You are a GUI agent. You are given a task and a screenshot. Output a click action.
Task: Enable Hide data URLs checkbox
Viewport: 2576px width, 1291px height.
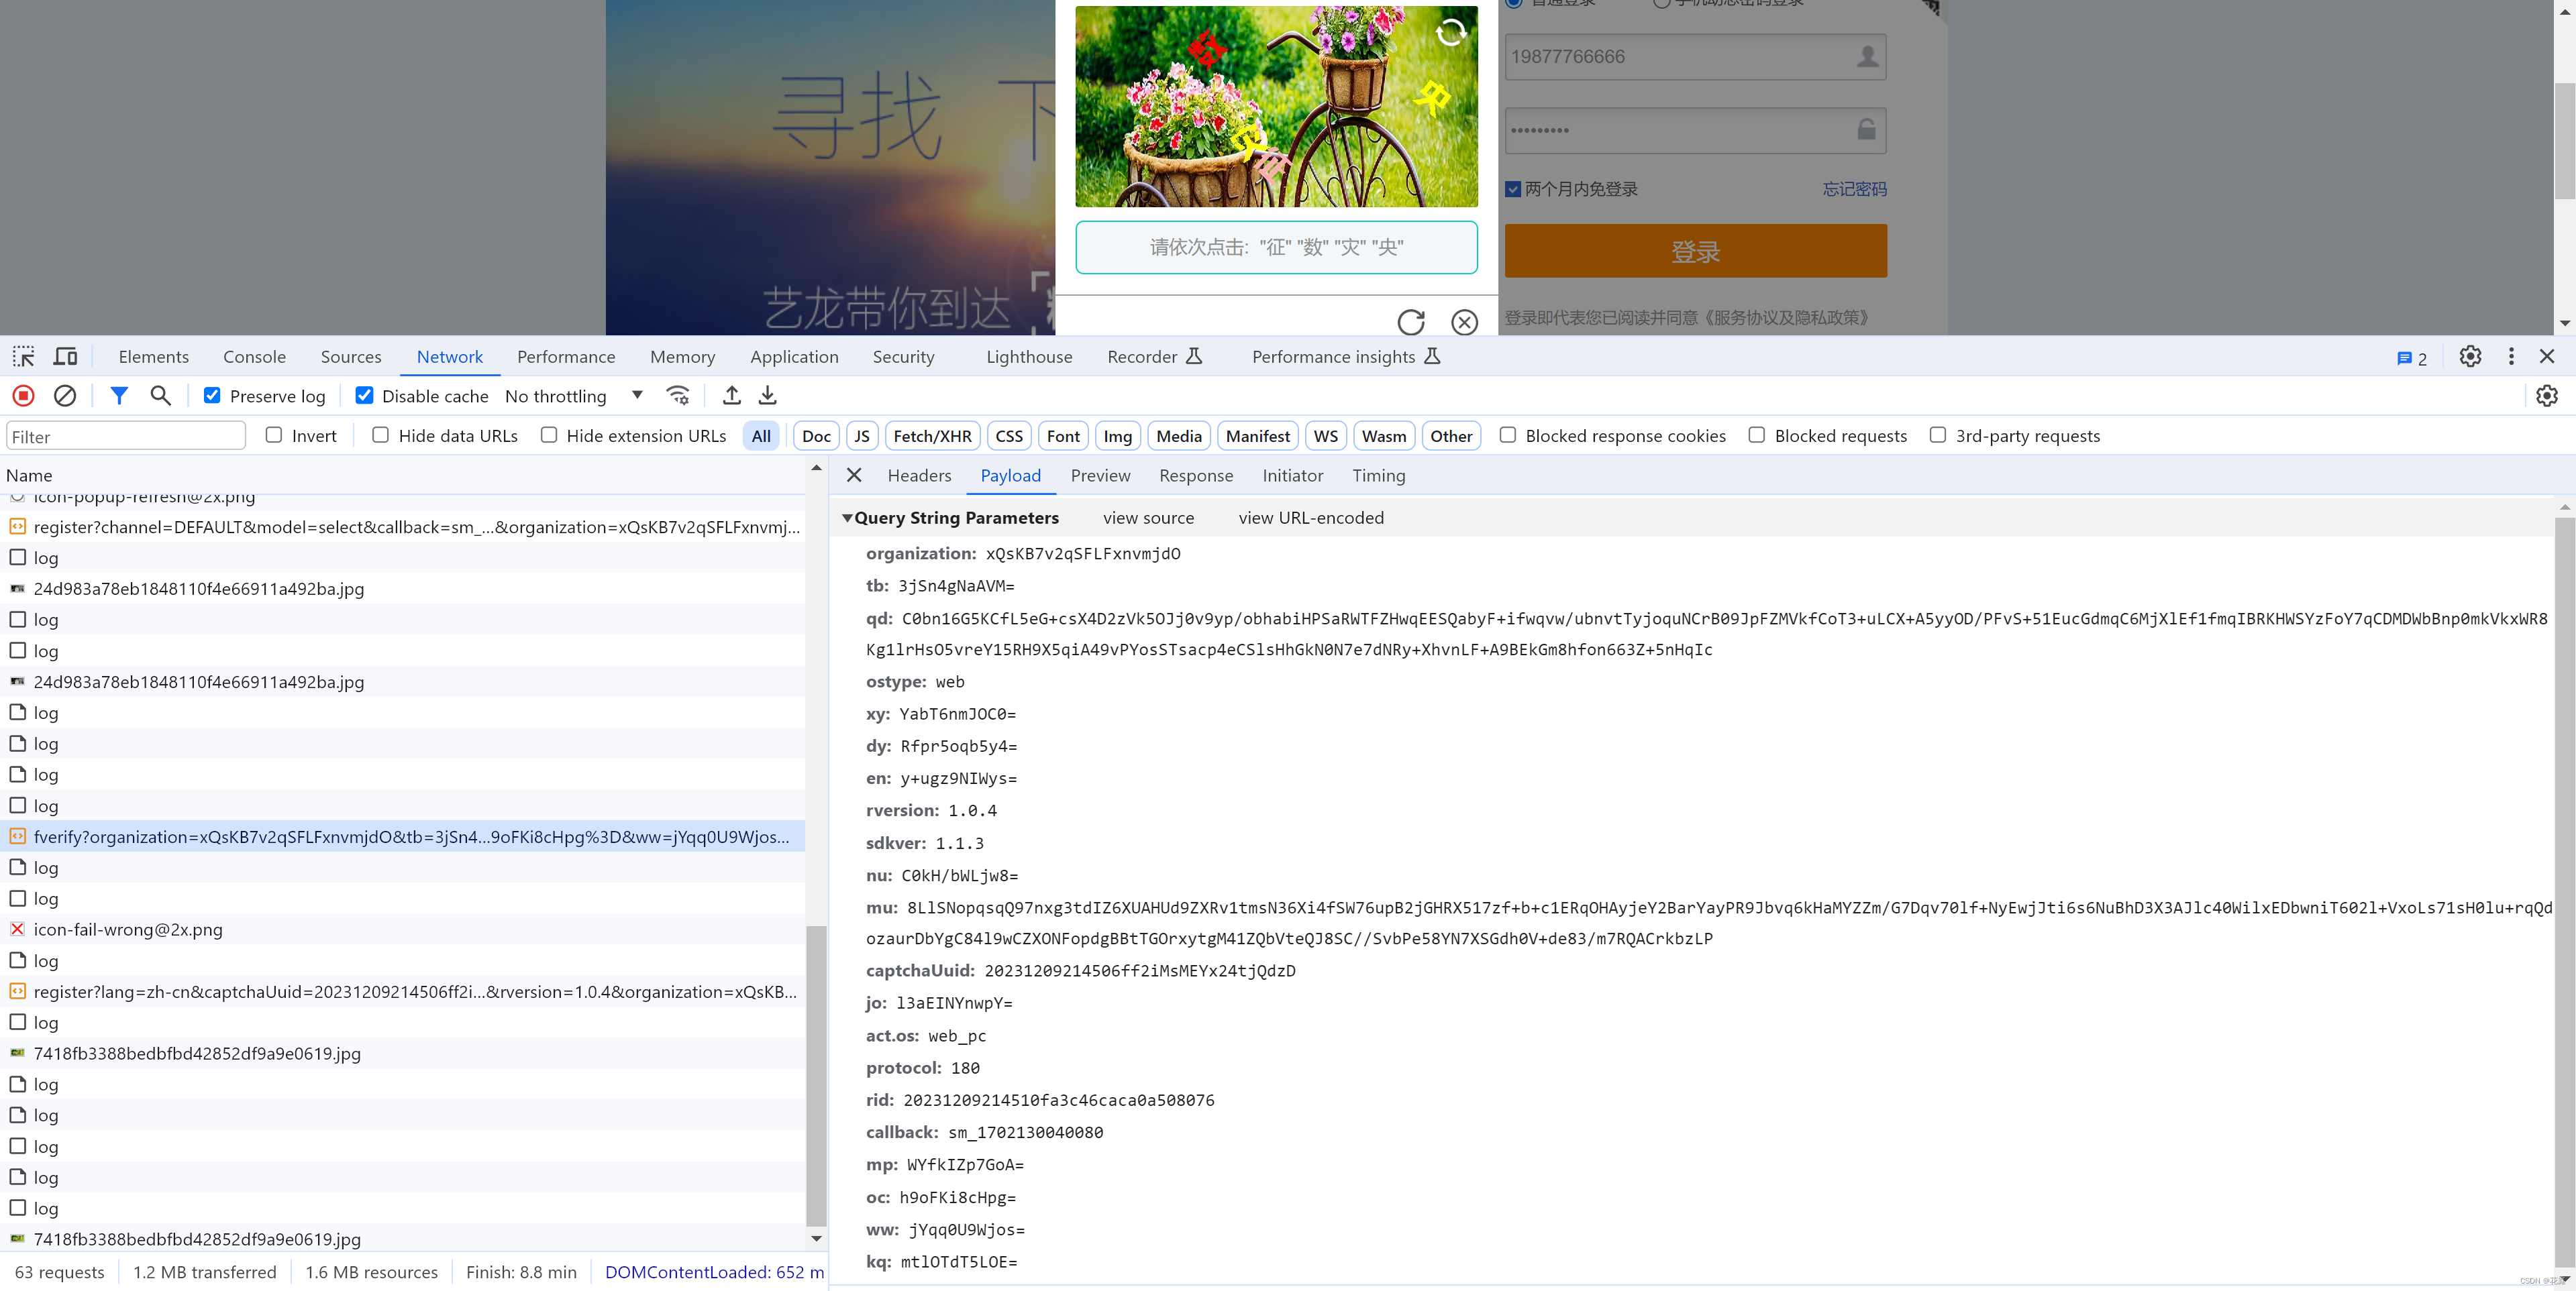381,436
